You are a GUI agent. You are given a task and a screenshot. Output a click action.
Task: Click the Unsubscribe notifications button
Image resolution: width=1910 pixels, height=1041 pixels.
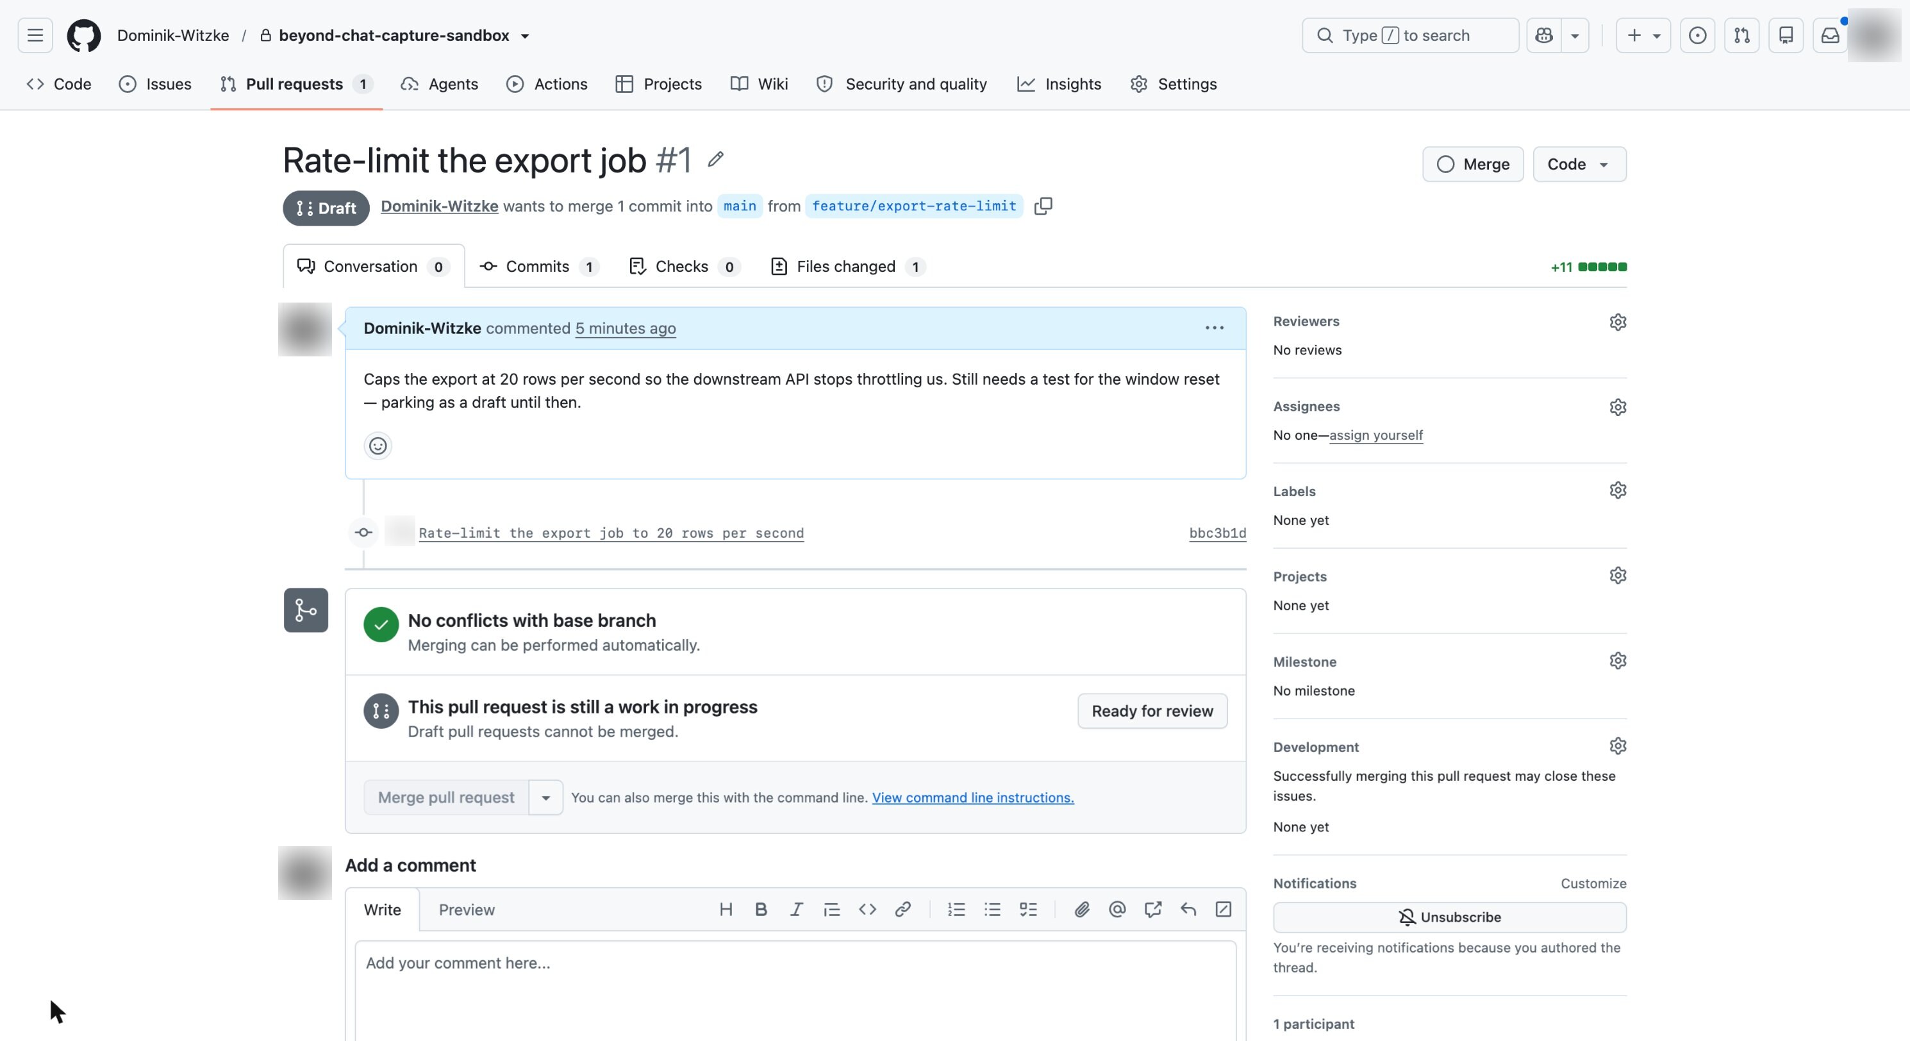coord(1450,917)
